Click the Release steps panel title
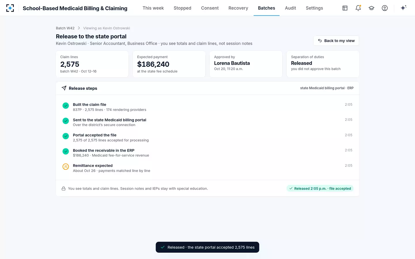415x259 pixels. pos(83,88)
